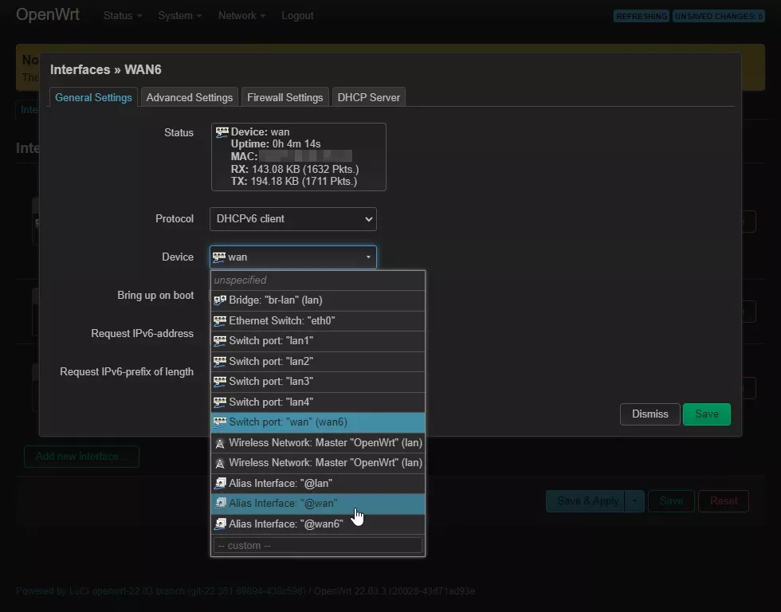
Task: Click Save button on the background page
Action: coord(671,501)
